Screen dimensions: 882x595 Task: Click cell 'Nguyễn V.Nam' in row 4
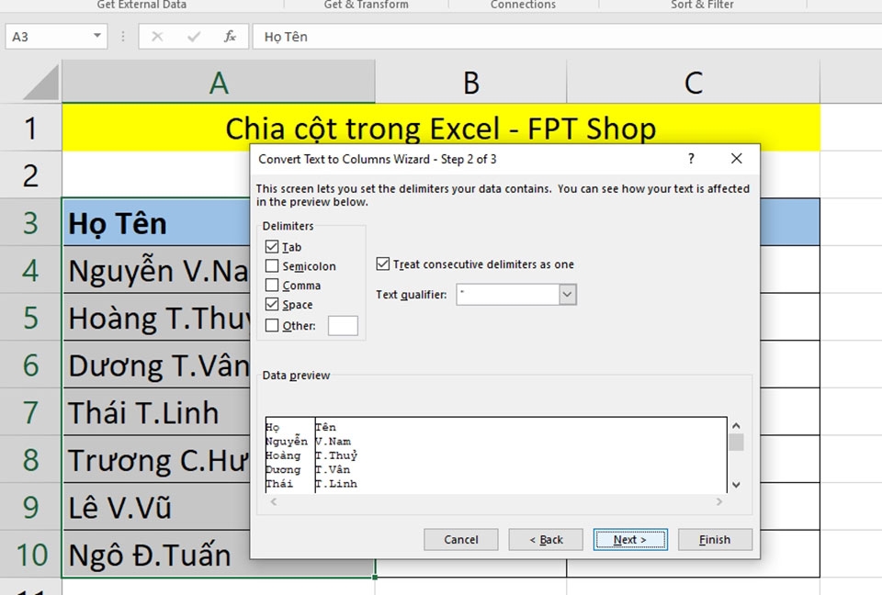tap(156, 270)
